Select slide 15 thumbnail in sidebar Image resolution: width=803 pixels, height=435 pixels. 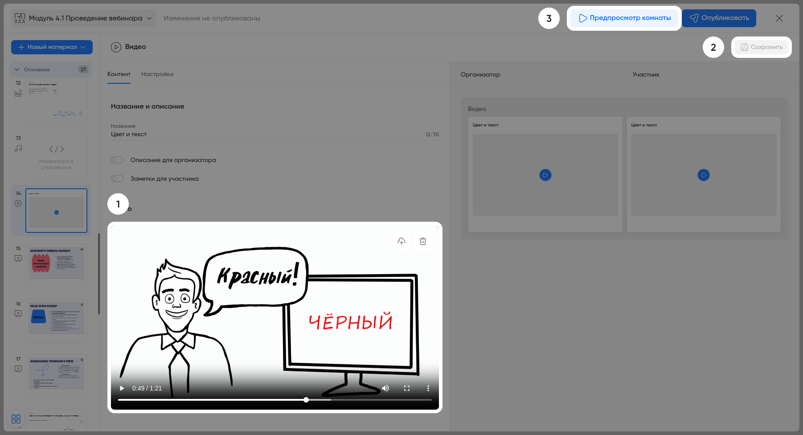click(56, 265)
